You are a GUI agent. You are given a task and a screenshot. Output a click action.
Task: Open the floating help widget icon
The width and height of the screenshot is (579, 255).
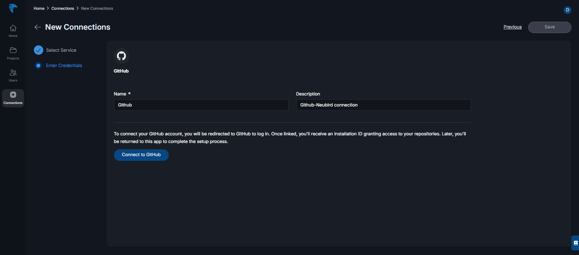575,243
